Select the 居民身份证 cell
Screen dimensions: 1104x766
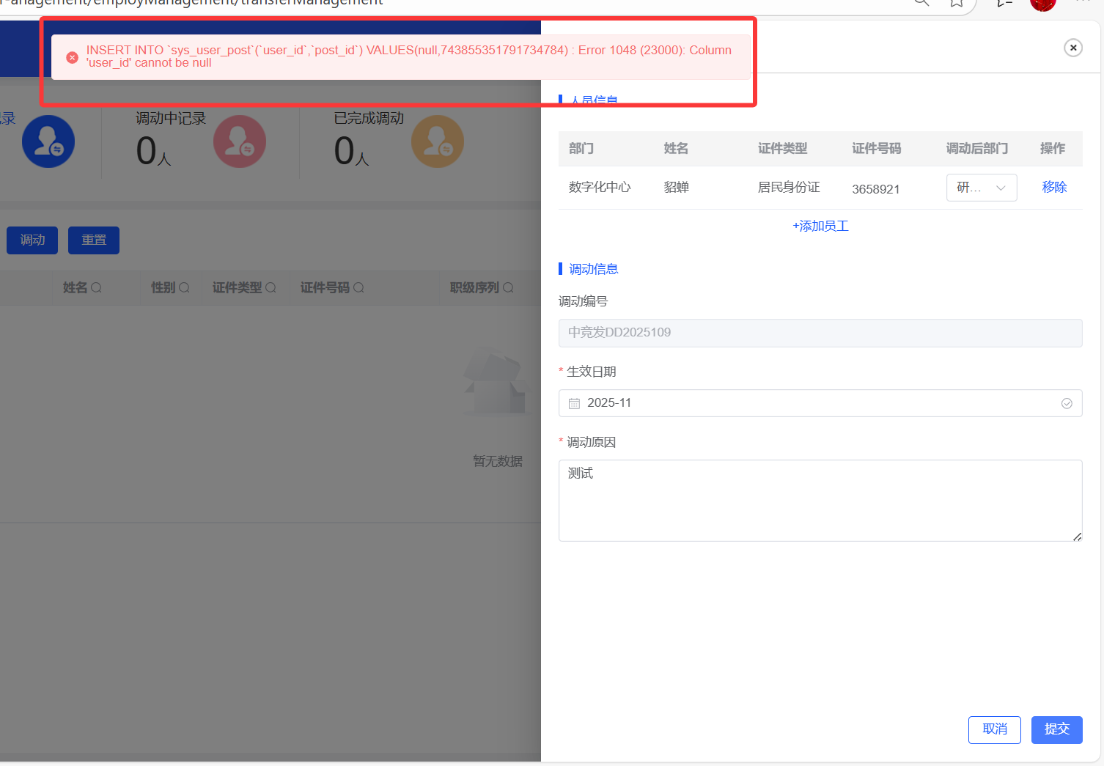pos(789,188)
